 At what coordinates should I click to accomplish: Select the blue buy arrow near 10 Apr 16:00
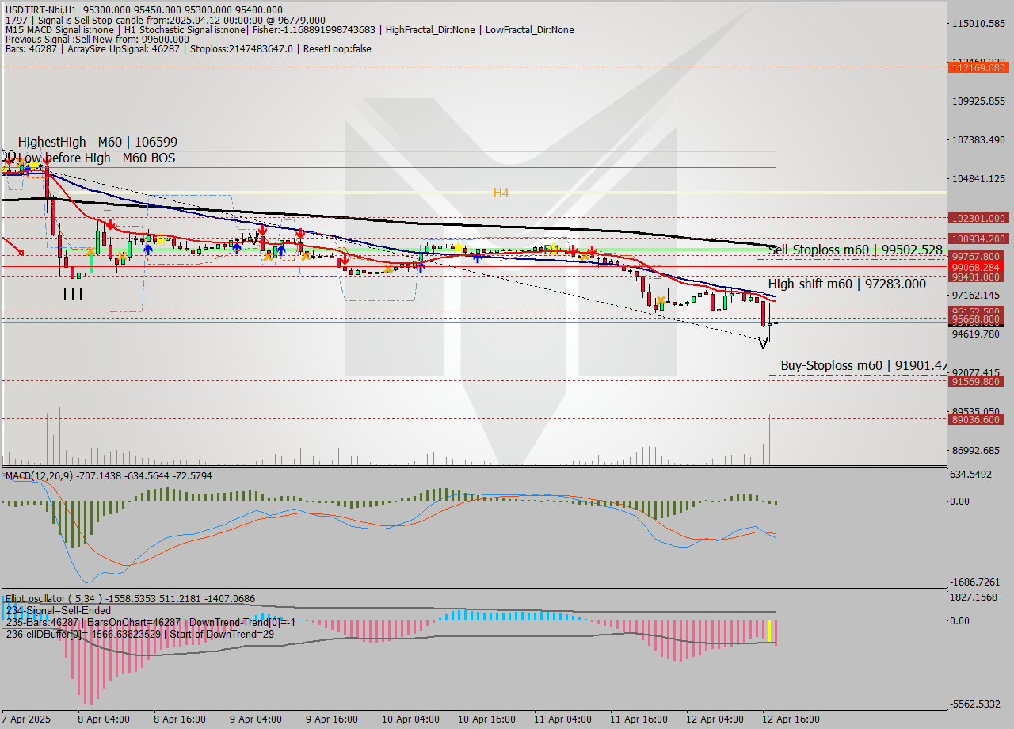click(x=477, y=258)
